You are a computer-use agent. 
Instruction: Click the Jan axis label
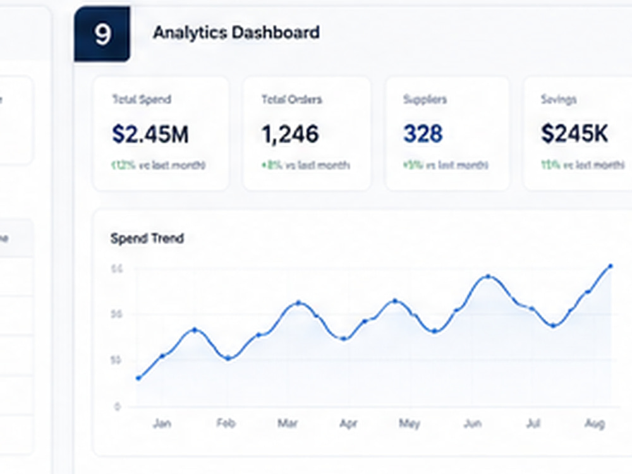[x=162, y=423]
